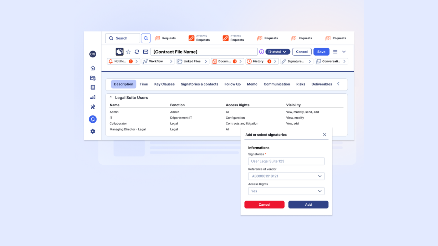The width and height of the screenshot is (438, 246).
Task: Click the Save button
Action: [x=321, y=52]
